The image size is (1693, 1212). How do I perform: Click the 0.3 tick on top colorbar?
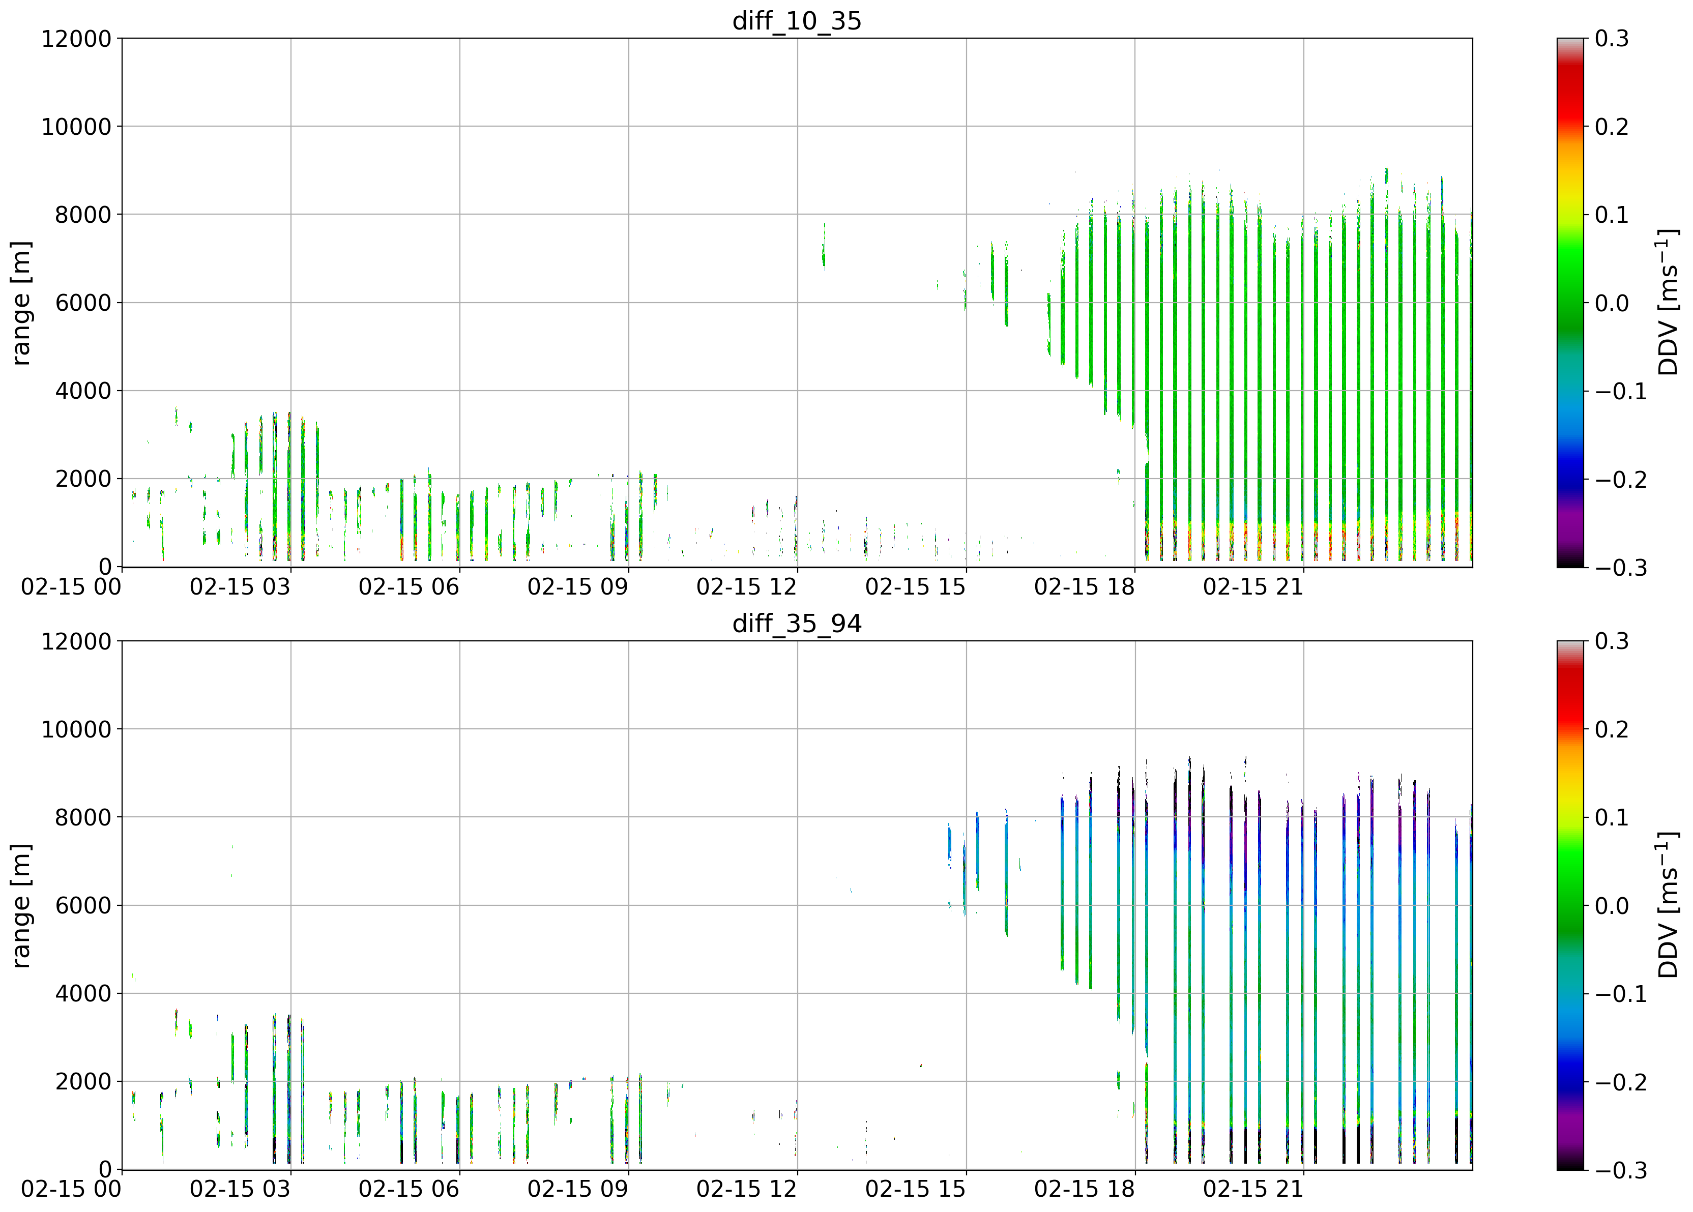(1612, 39)
